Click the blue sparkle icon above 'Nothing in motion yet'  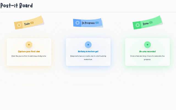click(x=88, y=45)
